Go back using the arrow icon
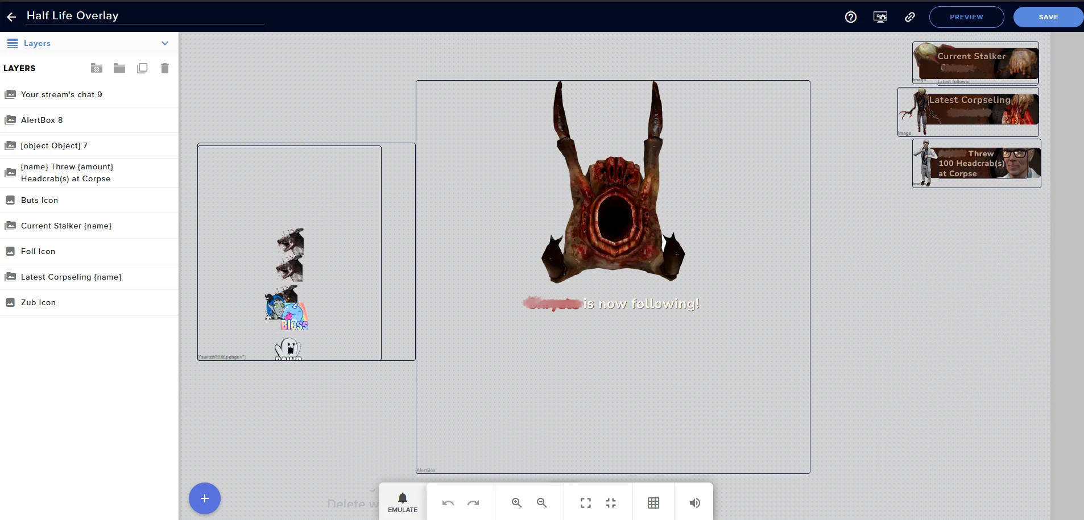This screenshot has height=520, width=1084. 11,17
